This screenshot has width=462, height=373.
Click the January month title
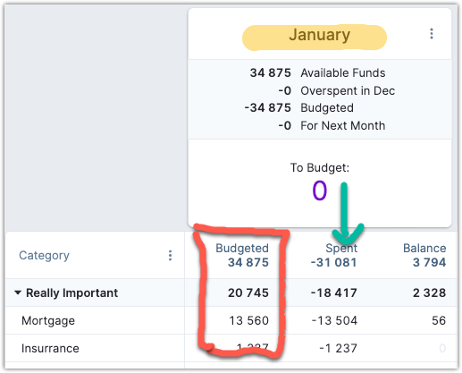pos(319,35)
